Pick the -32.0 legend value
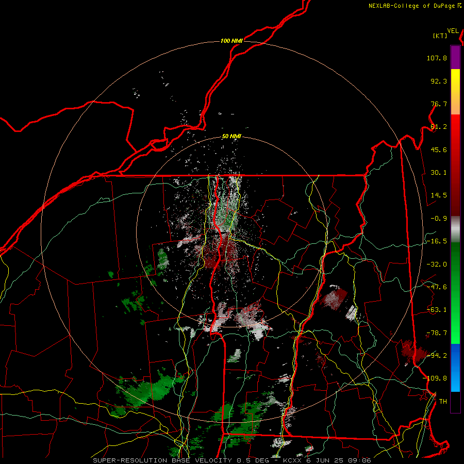 point(437,264)
